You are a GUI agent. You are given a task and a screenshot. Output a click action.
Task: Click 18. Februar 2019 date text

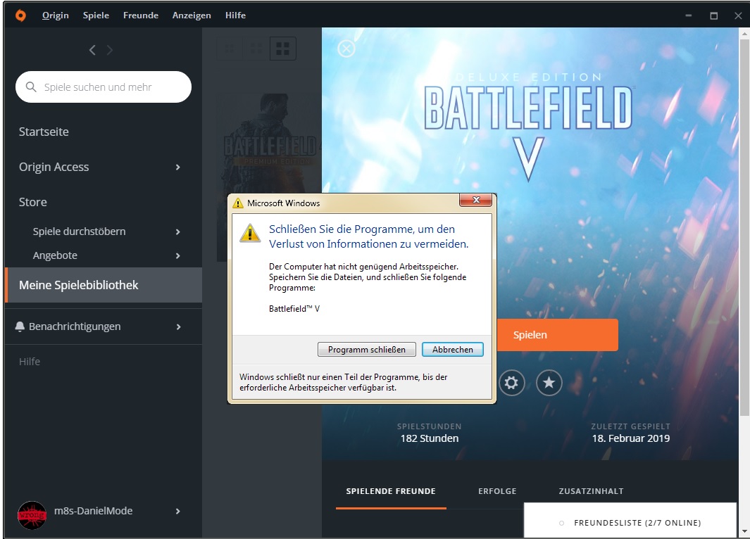point(631,438)
